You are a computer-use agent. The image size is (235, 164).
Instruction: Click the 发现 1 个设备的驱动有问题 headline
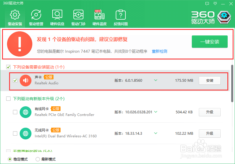(82, 40)
